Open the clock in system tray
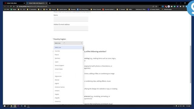This screenshot has width=194, height=109. [188, 106]
